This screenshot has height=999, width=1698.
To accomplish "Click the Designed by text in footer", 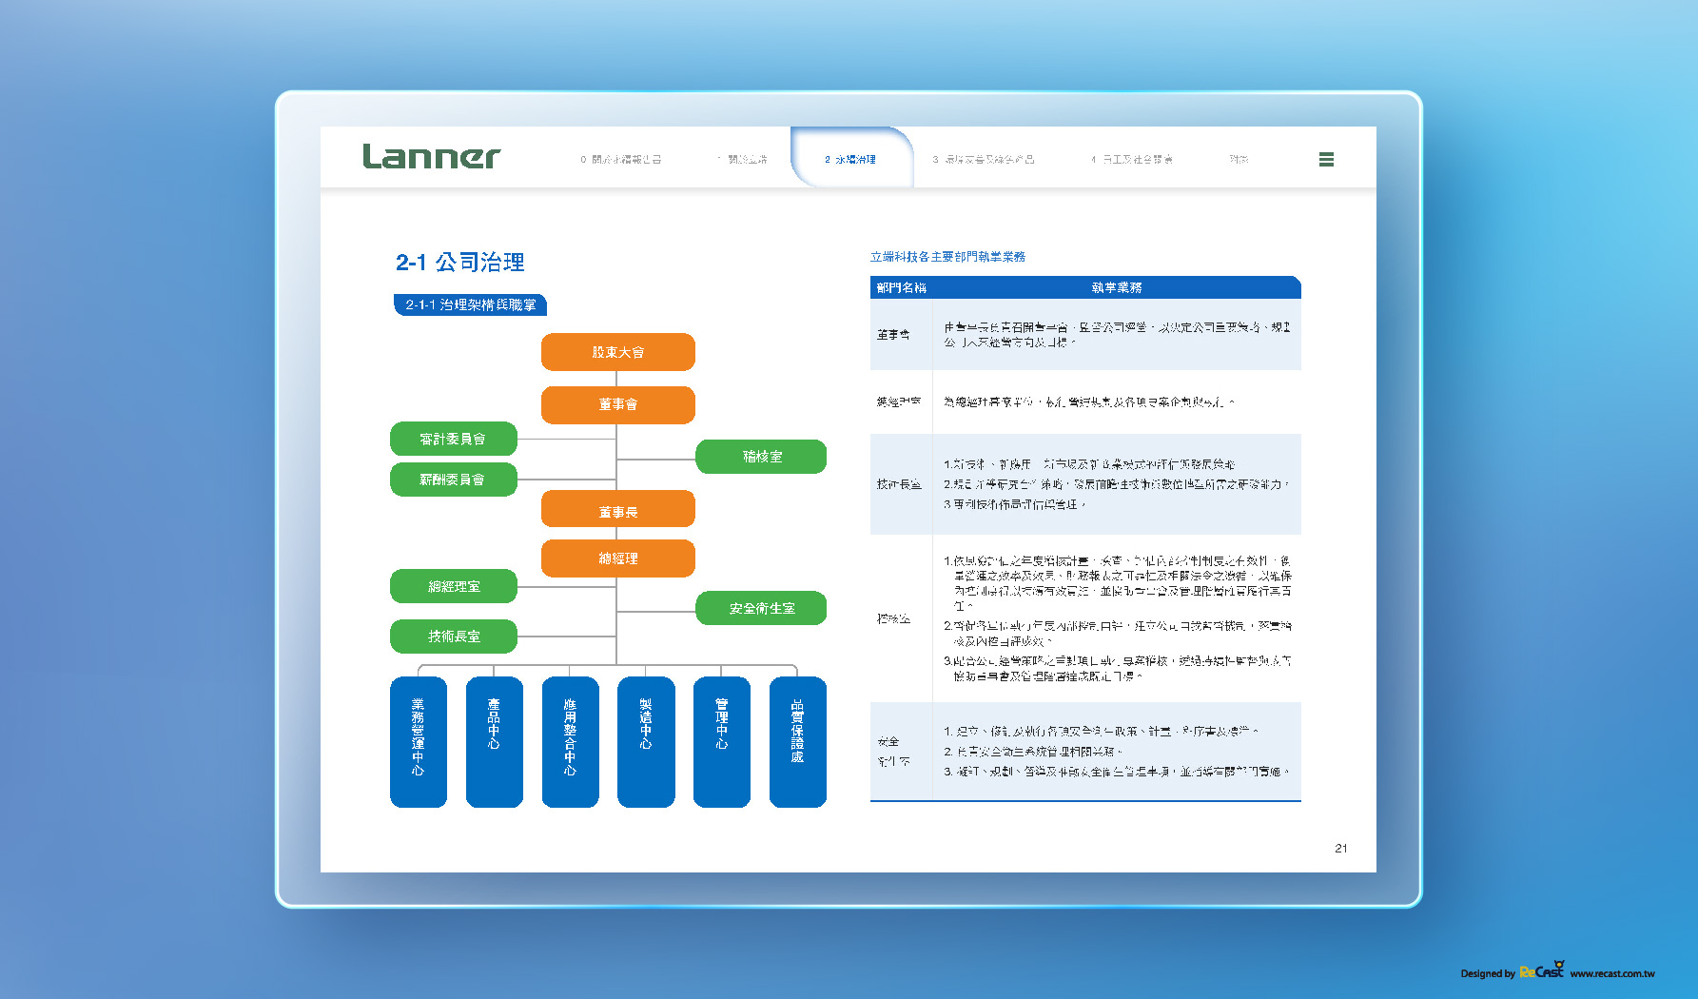I will [1488, 973].
